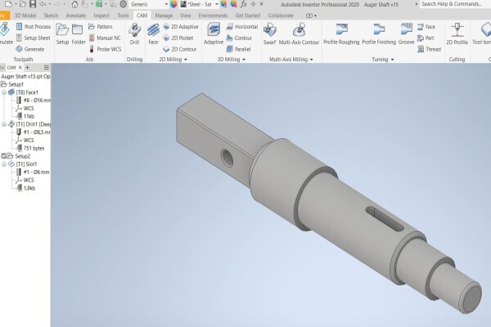
Task: Select the Groove turning tool
Action: [407, 34]
